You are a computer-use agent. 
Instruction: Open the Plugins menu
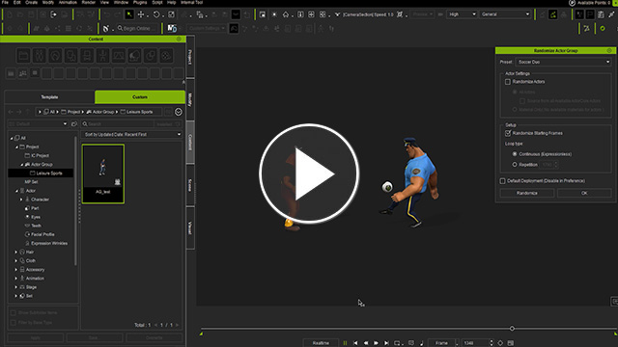pos(140,2)
